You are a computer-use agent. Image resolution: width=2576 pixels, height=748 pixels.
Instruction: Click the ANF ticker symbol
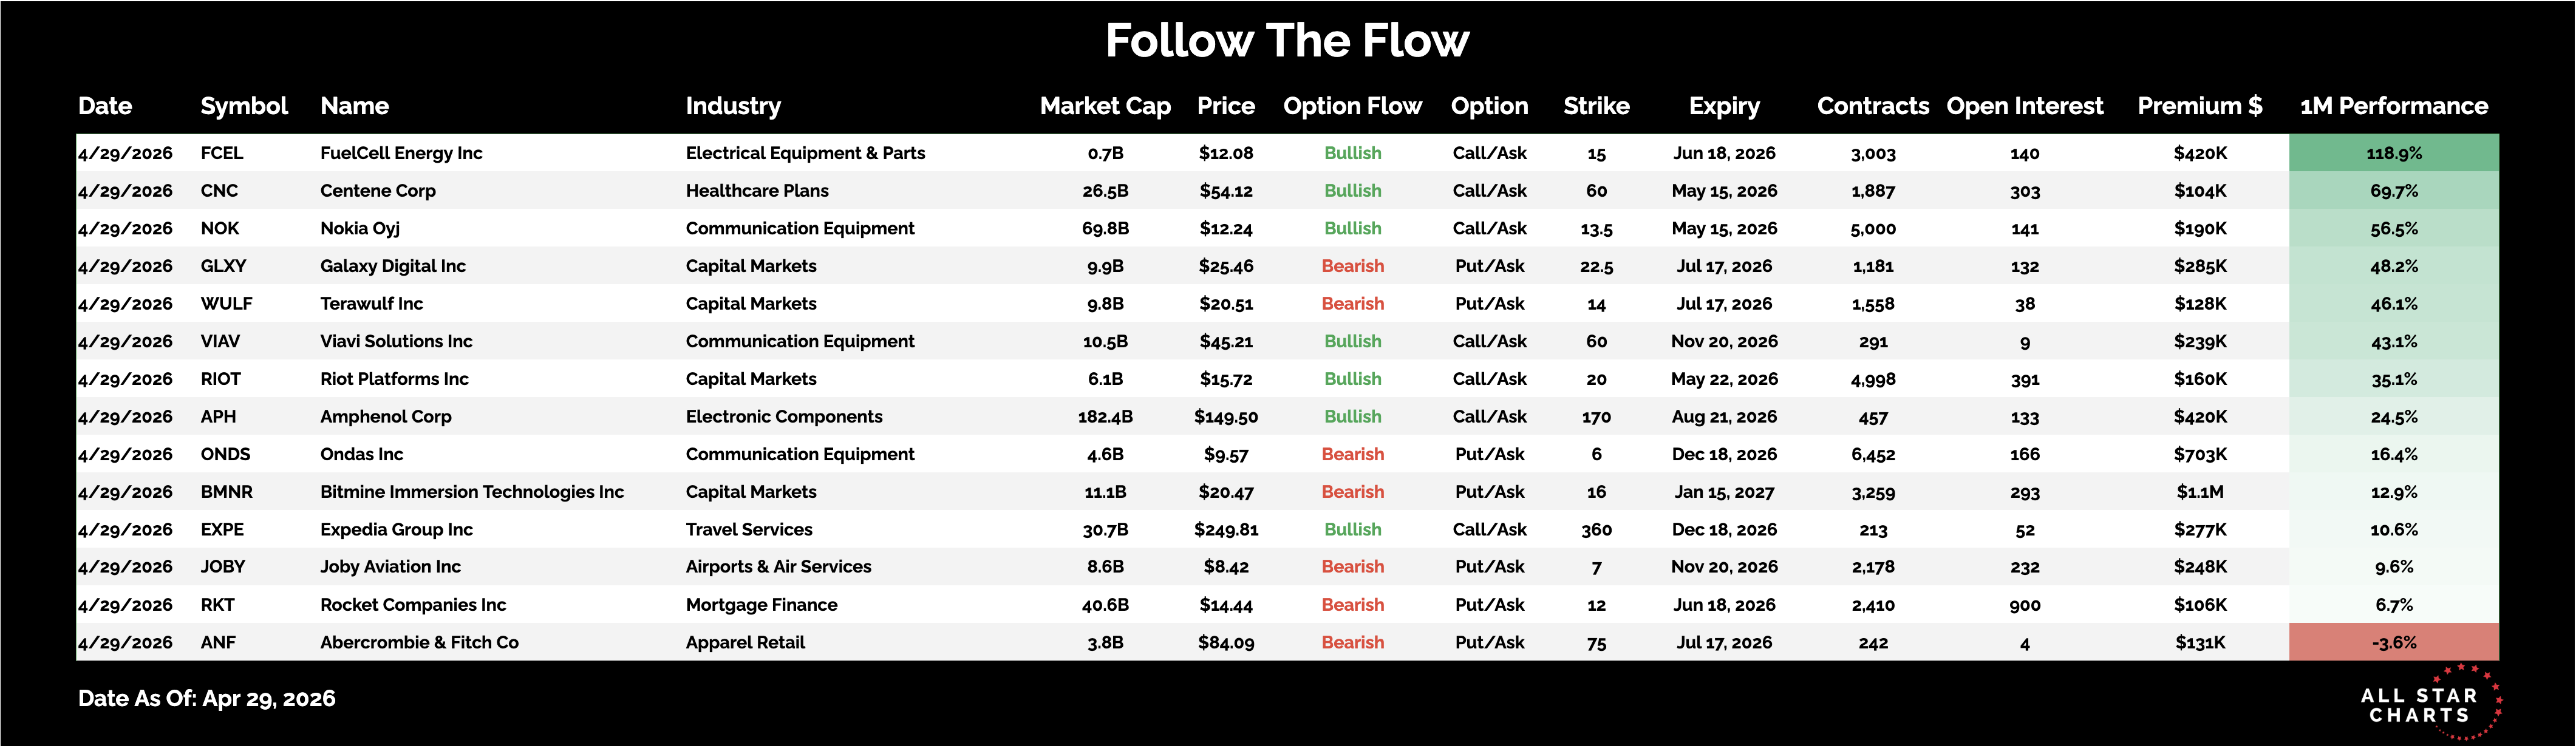tap(218, 642)
